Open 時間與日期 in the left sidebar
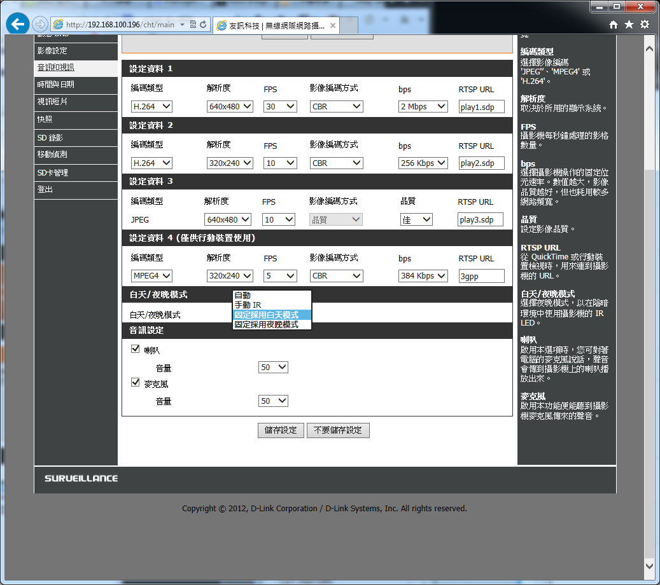 coord(56,85)
